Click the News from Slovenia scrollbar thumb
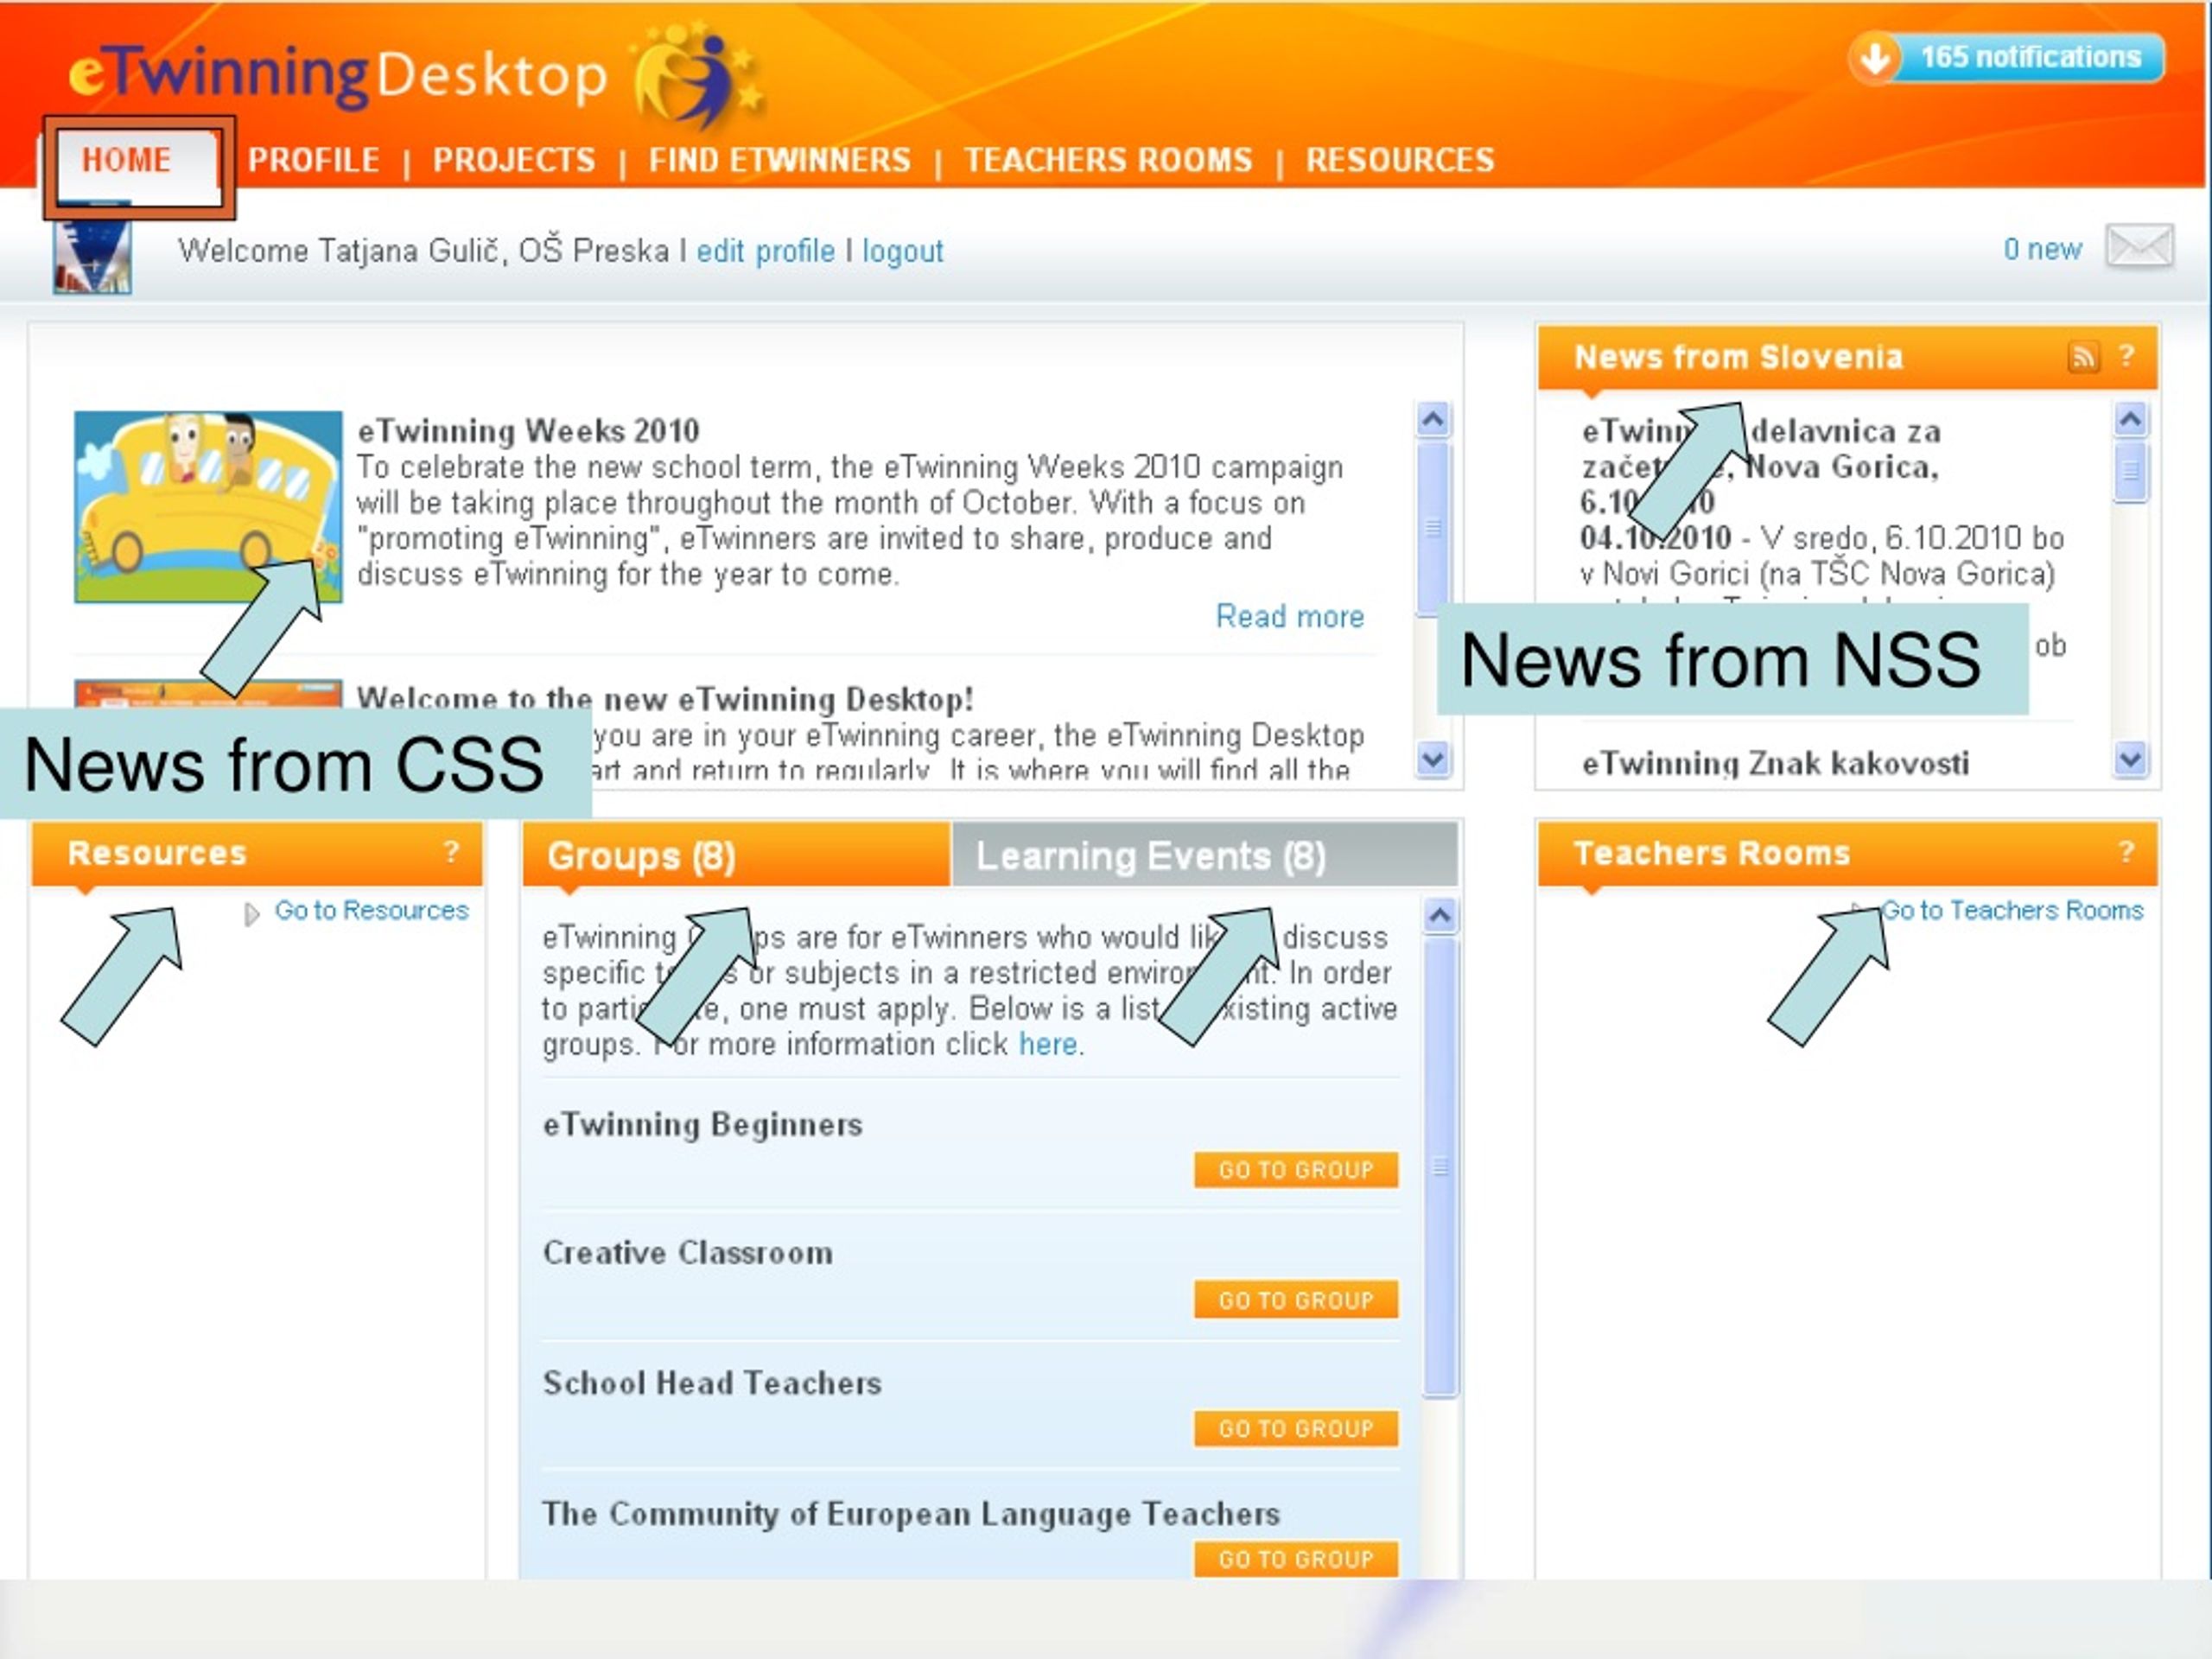 2130,471
